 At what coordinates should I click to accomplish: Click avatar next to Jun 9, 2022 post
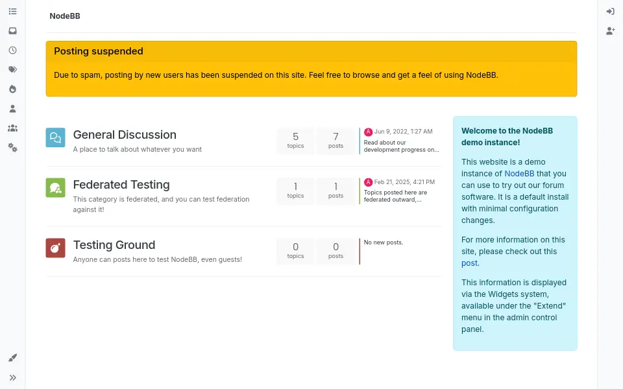(369, 132)
